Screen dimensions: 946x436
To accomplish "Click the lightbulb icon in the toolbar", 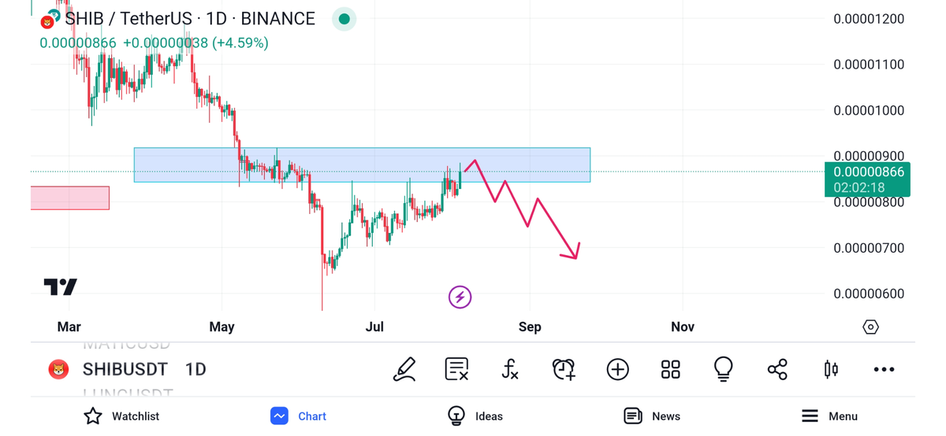I will (x=723, y=369).
